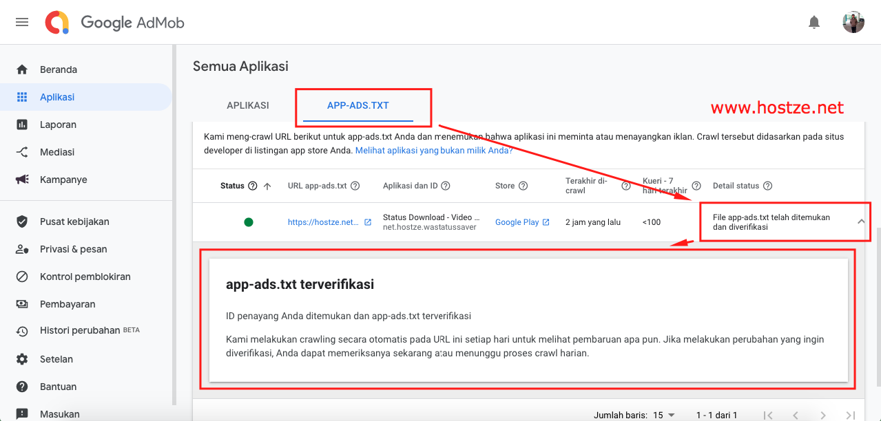The image size is (881, 421).
Task: Click the Aplikasi grid icon
Action: (x=22, y=97)
